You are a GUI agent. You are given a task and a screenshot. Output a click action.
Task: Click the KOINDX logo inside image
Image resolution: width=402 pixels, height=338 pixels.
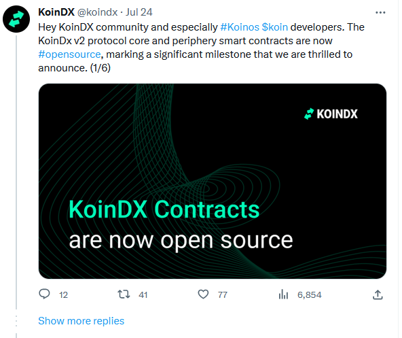331,114
